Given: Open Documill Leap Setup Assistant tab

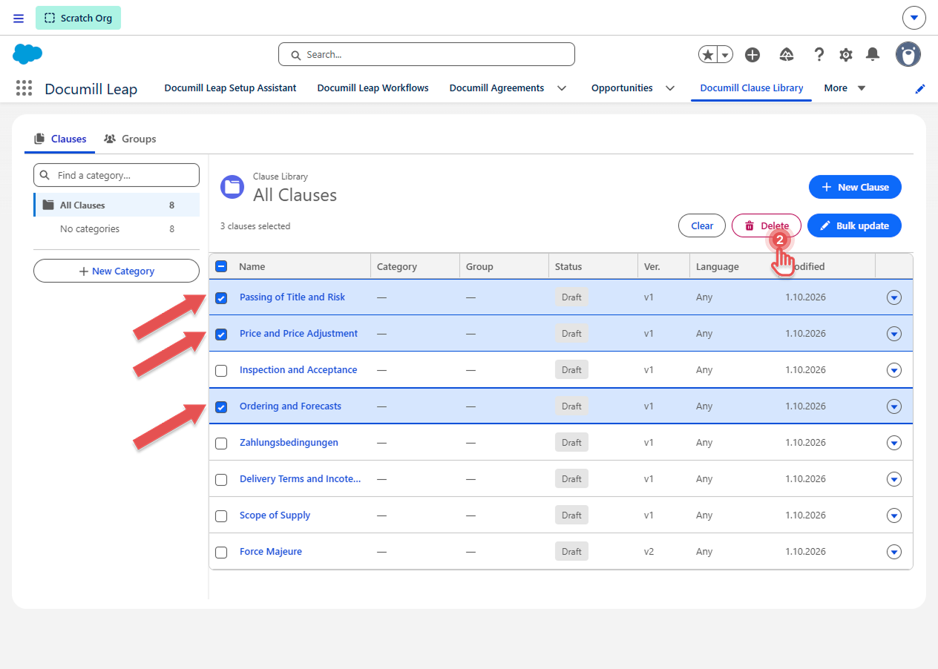Looking at the screenshot, I should [230, 88].
